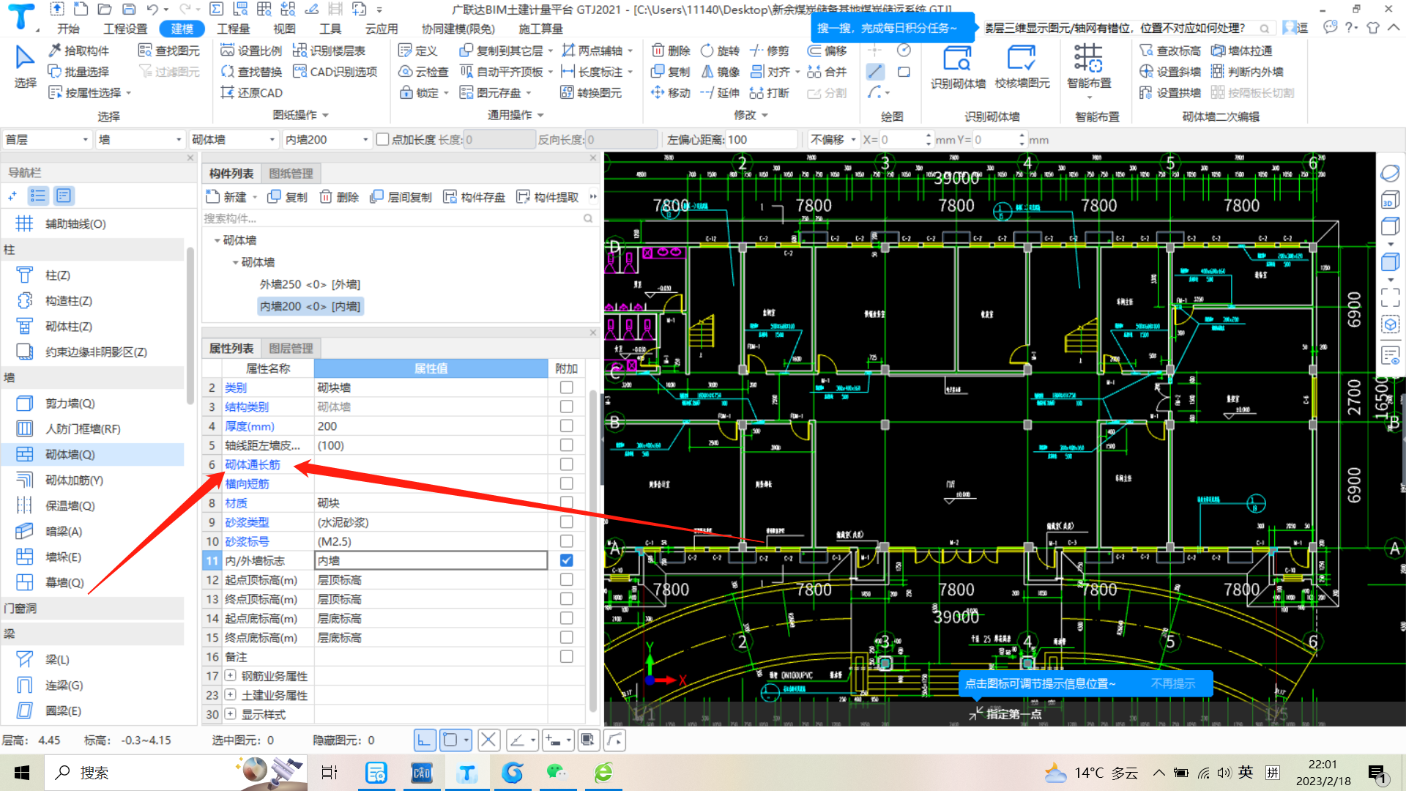Click the 砌体通长筋 property name link
The image size is (1406, 791).
point(253,464)
